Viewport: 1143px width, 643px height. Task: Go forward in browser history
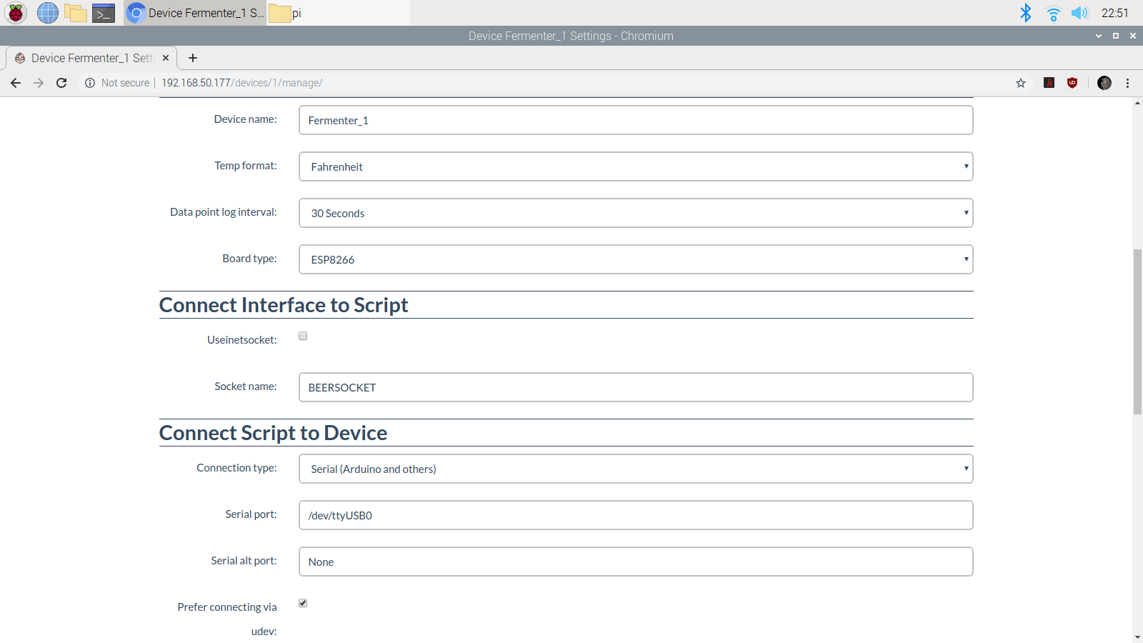click(39, 83)
